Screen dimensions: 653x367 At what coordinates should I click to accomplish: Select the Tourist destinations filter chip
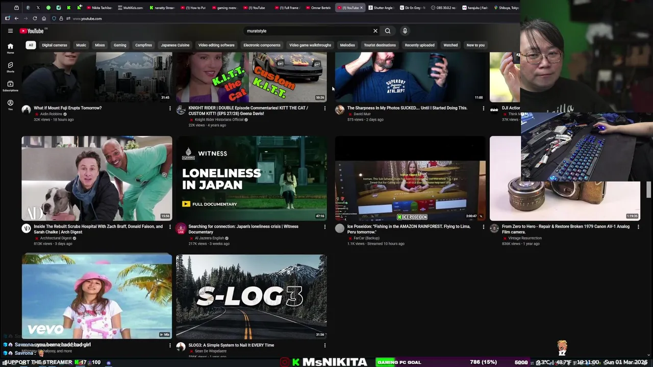[x=380, y=45]
